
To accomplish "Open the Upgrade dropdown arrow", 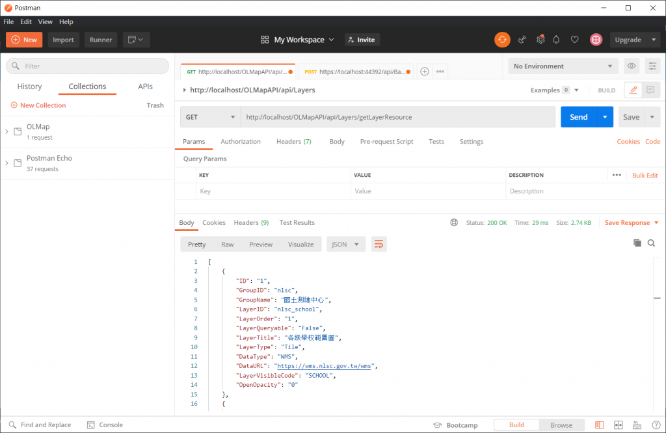I will (x=654, y=40).
